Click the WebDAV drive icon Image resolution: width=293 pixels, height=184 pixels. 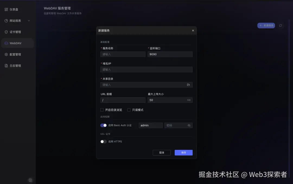pyautogui.click(x=6, y=43)
